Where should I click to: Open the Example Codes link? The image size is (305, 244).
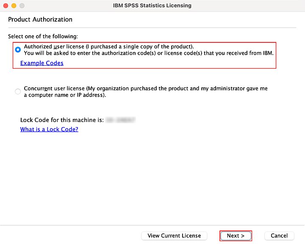42,63
